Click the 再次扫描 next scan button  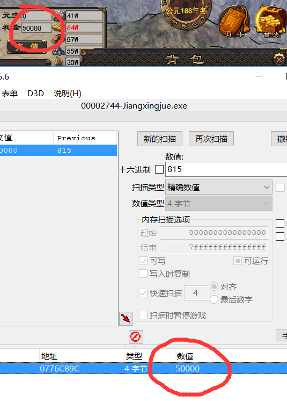coord(211,139)
